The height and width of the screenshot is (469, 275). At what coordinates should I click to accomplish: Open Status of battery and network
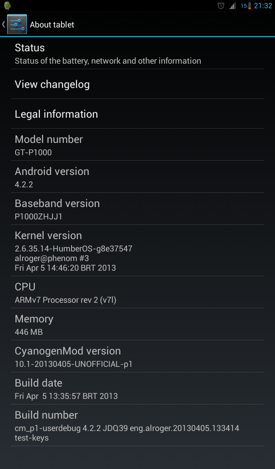(137, 54)
